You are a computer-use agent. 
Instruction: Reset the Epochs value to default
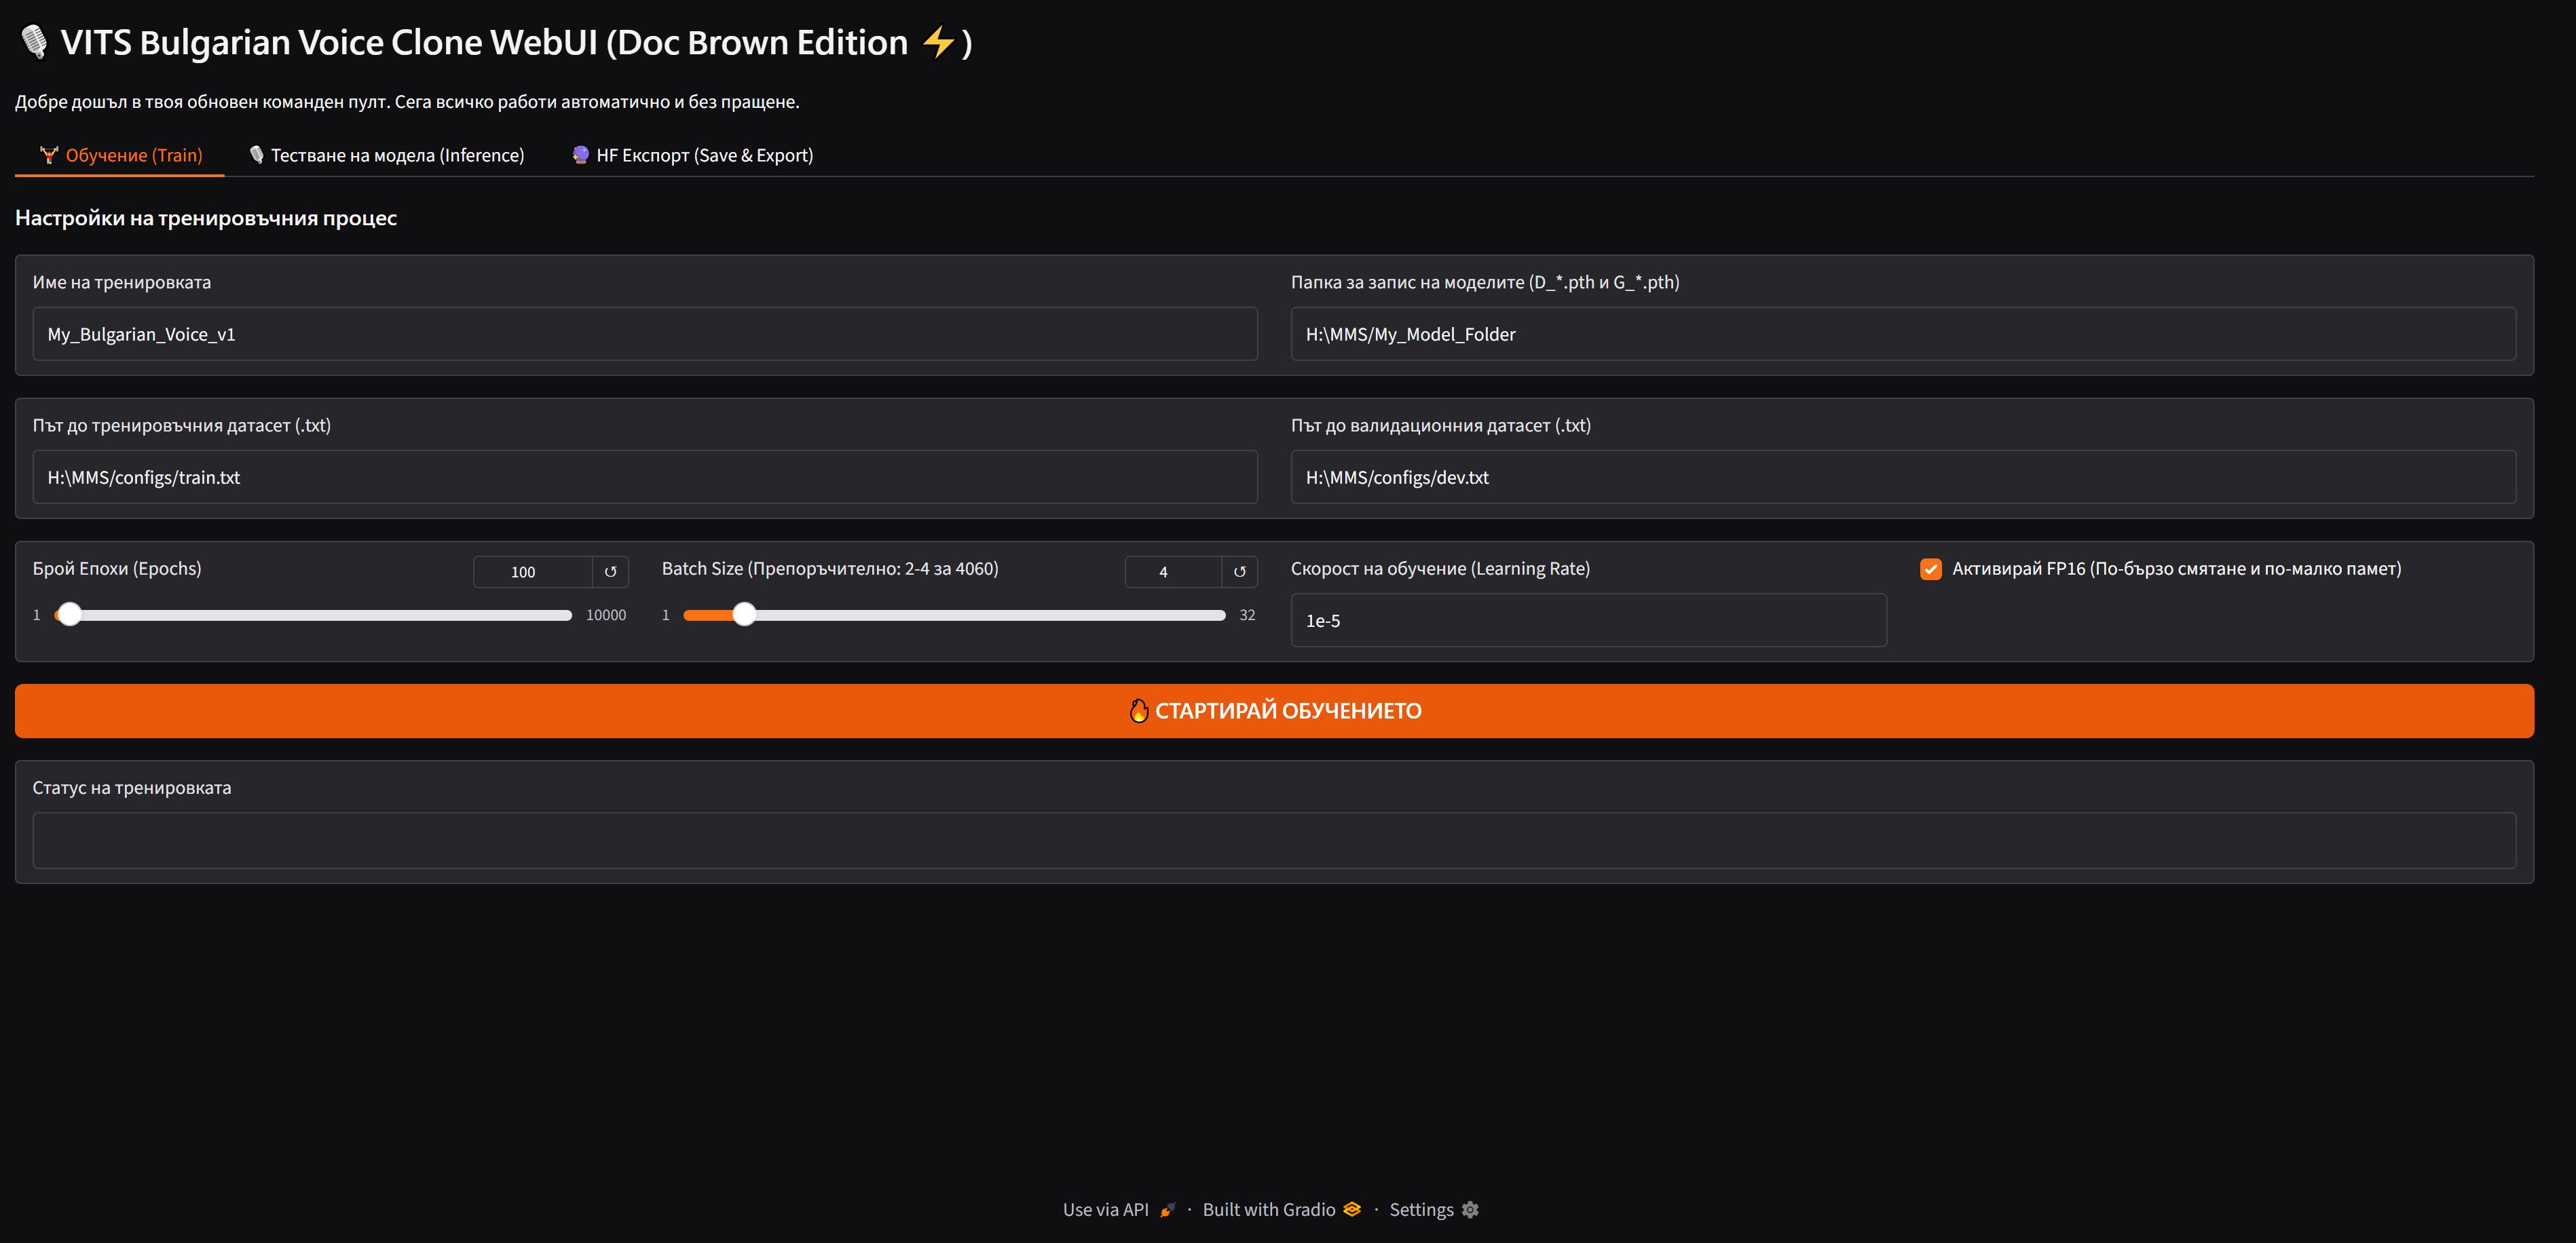[x=610, y=571]
